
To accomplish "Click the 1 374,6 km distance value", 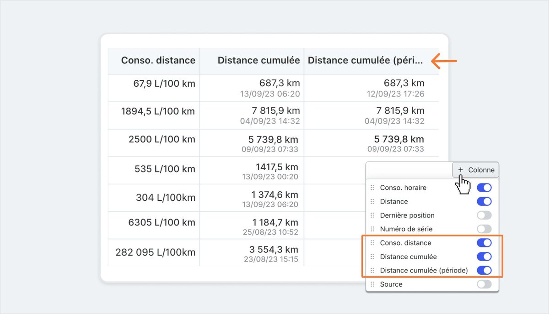I will [x=275, y=194].
